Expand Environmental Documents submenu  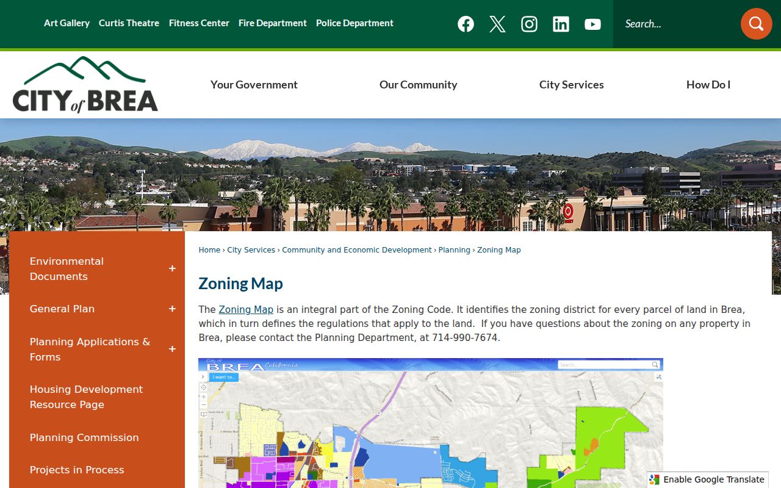pos(172,268)
